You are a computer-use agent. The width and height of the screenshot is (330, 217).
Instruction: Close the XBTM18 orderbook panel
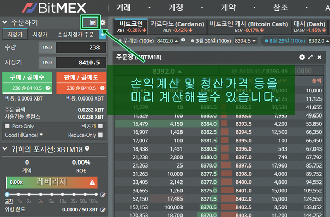[319, 57]
